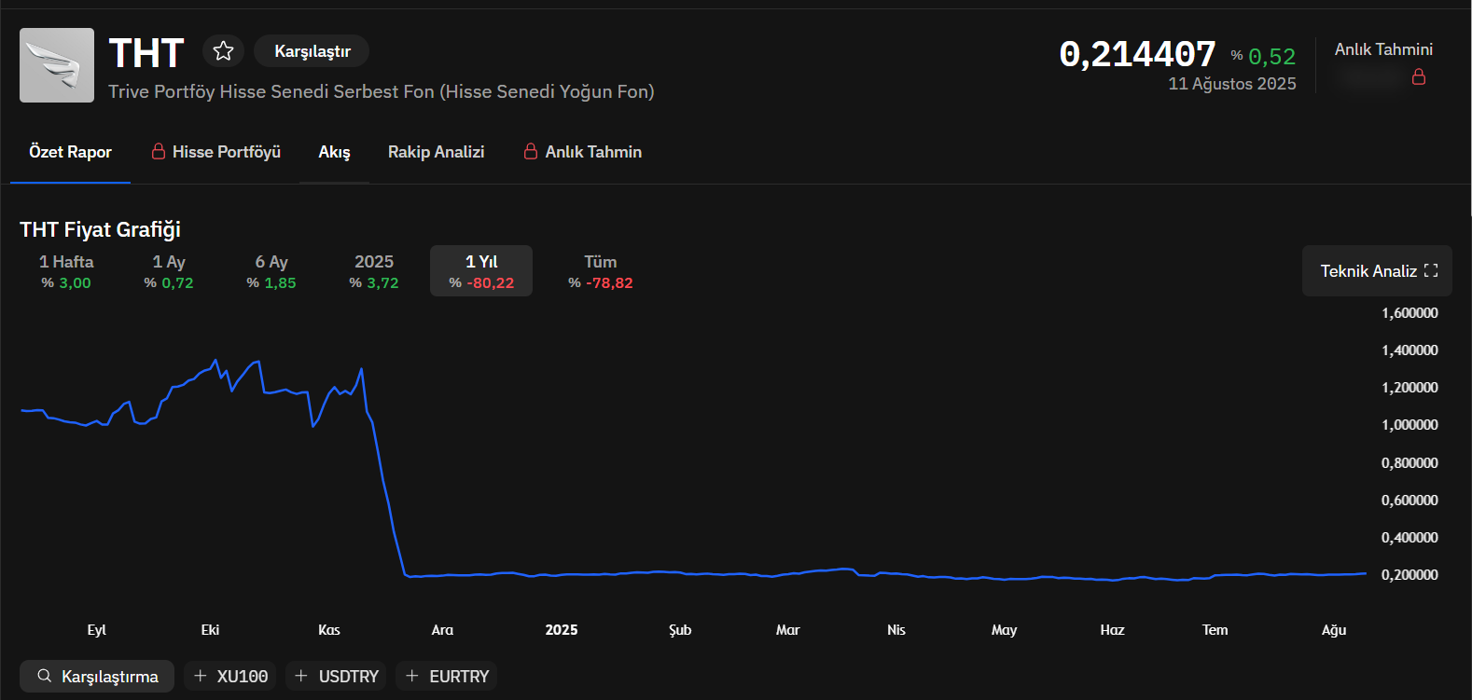Select the 1 Hafta chart range
The height and width of the screenshot is (700, 1472).
(66, 271)
